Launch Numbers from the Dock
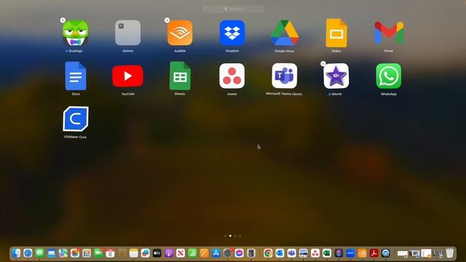This screenshot has width=466, height=262. [x=192, y=253]
